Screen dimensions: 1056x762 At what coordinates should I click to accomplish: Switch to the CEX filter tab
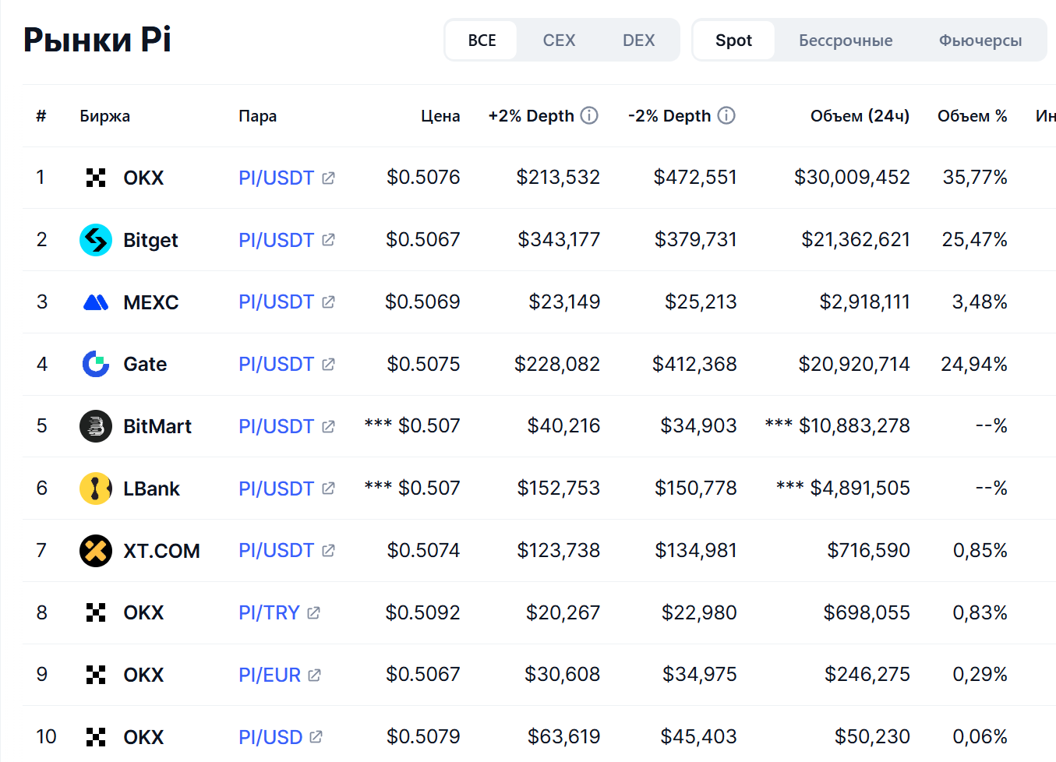pyautogui.click(x=559, y=41)
